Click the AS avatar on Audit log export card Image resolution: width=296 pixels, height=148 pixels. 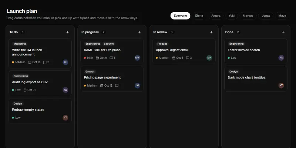[65, 90]
